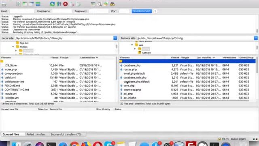Sort remote files by Filetype header
Image resolution: width=259 pixels, height=146 pixels.
click(x=185, y=58)
